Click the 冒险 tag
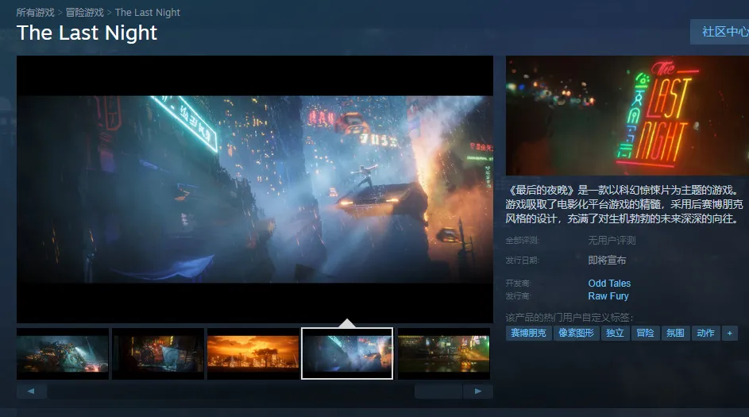Screen dimensions: 749x417 pyautogui.click(x=645, y=333)
